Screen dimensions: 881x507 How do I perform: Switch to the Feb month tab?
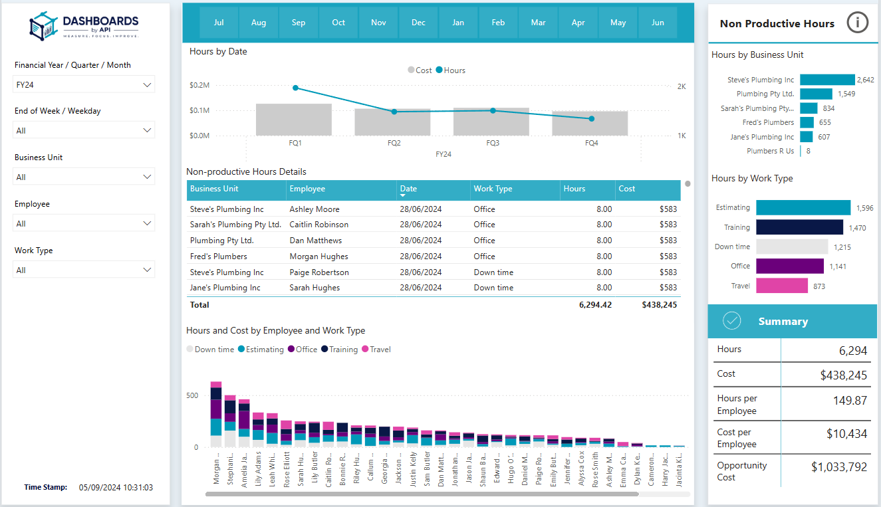[498, 23]
